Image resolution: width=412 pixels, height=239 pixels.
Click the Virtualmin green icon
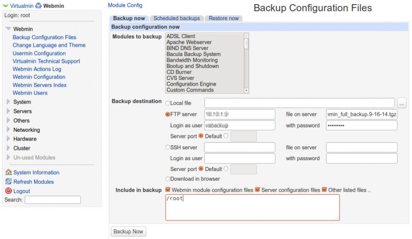[5, 6]
